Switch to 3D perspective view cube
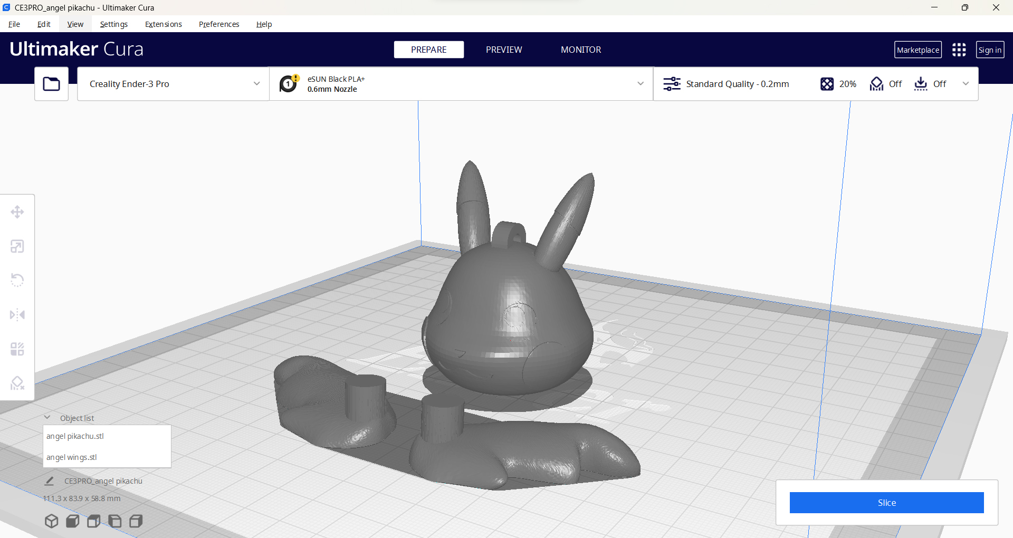The height and width of the screenshot is (538, 1013). 51,521
